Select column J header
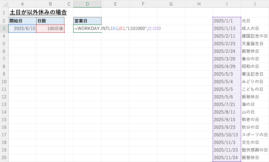 pyautogui.click(x=255, y=4)
